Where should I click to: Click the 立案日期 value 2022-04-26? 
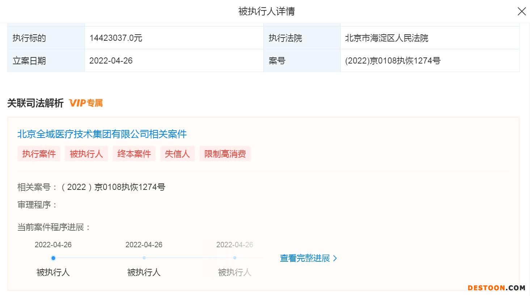(x=111, y=61)
